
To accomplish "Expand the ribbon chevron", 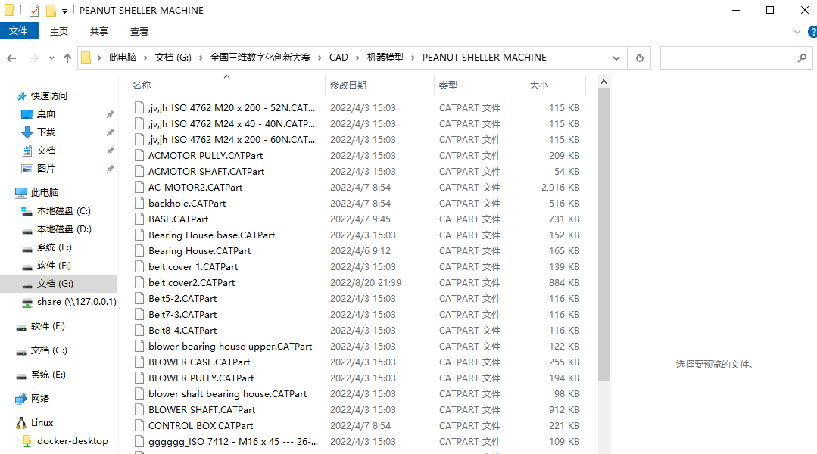I will (797, 32).
